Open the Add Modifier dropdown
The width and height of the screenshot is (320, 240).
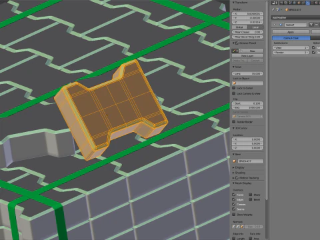coord(295,17)
